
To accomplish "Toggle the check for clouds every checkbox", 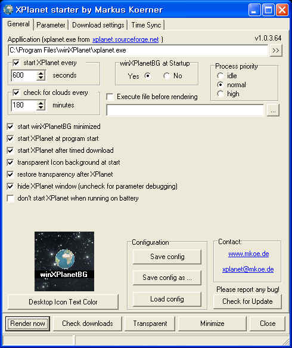I will (16, 93).
